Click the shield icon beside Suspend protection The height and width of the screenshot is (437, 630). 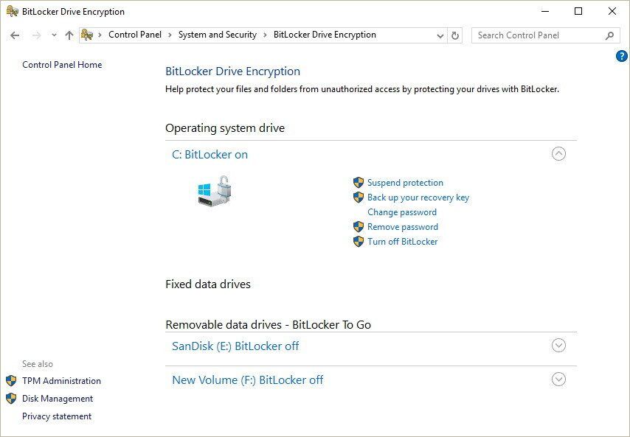click(x=358, y=183)
